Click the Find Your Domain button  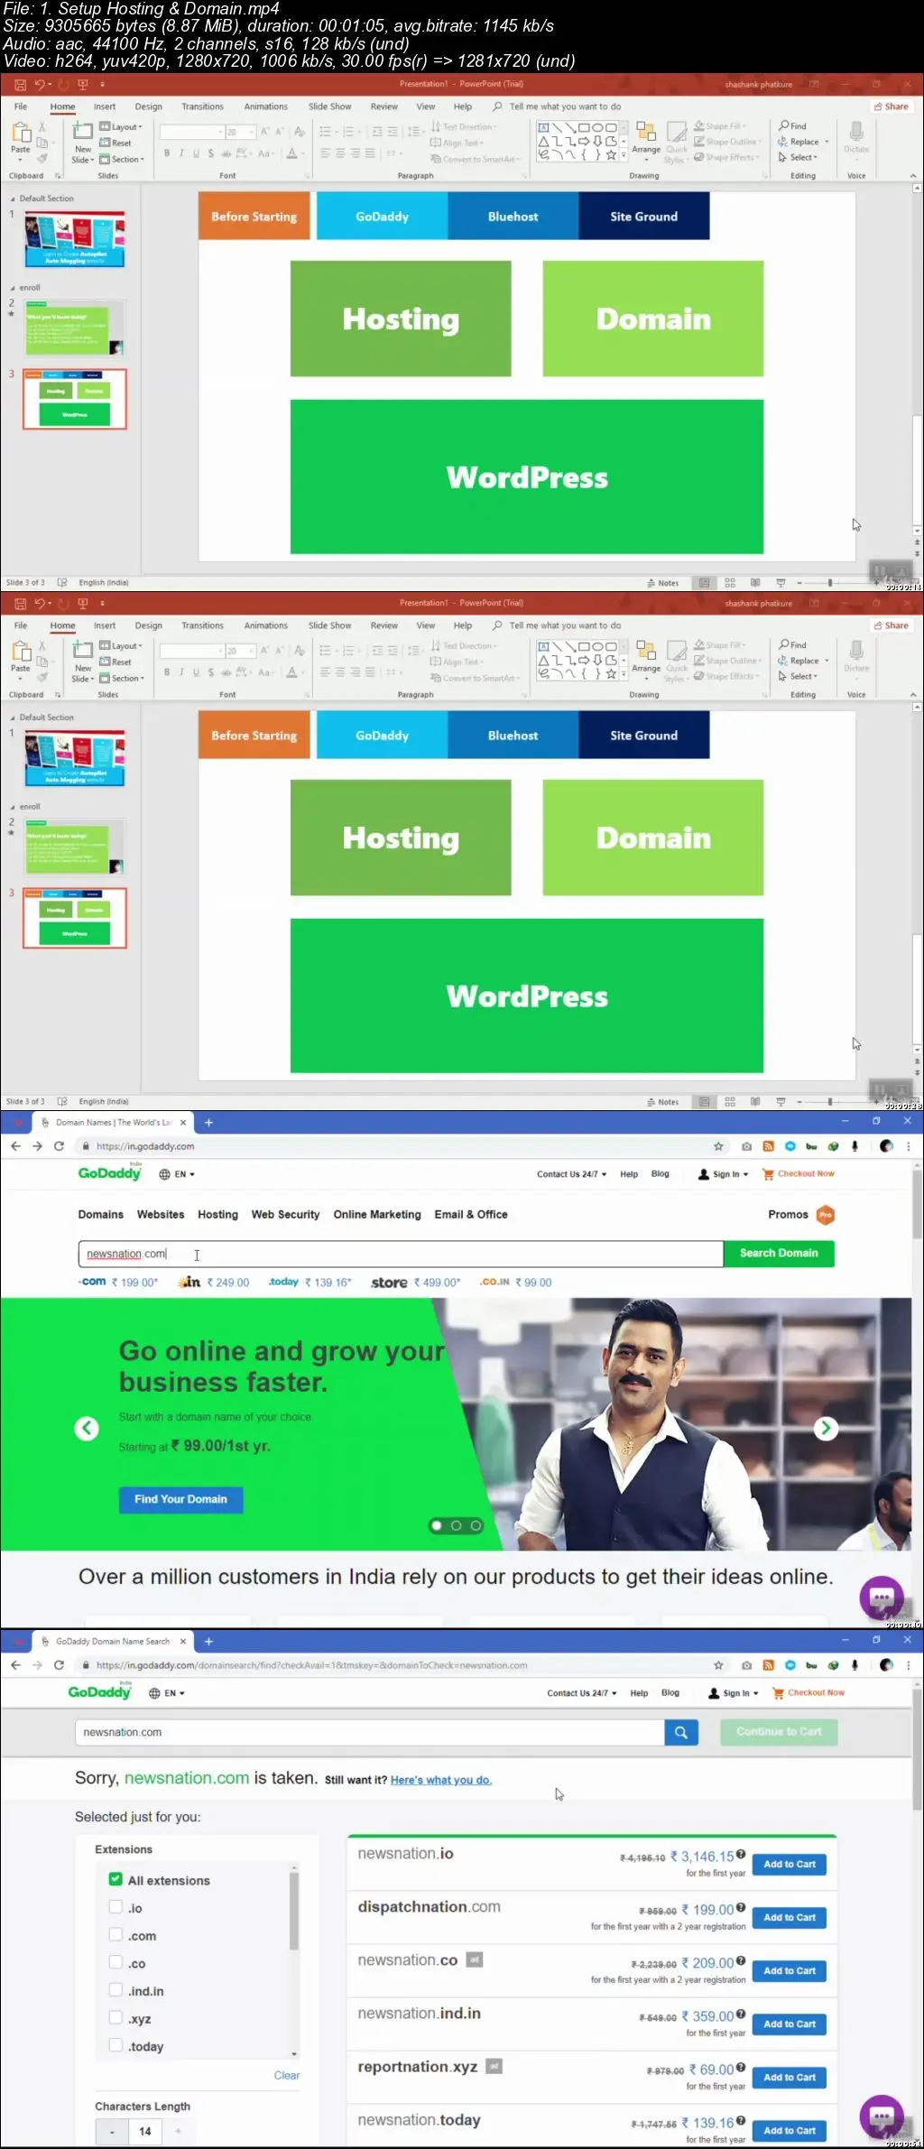181,1500
